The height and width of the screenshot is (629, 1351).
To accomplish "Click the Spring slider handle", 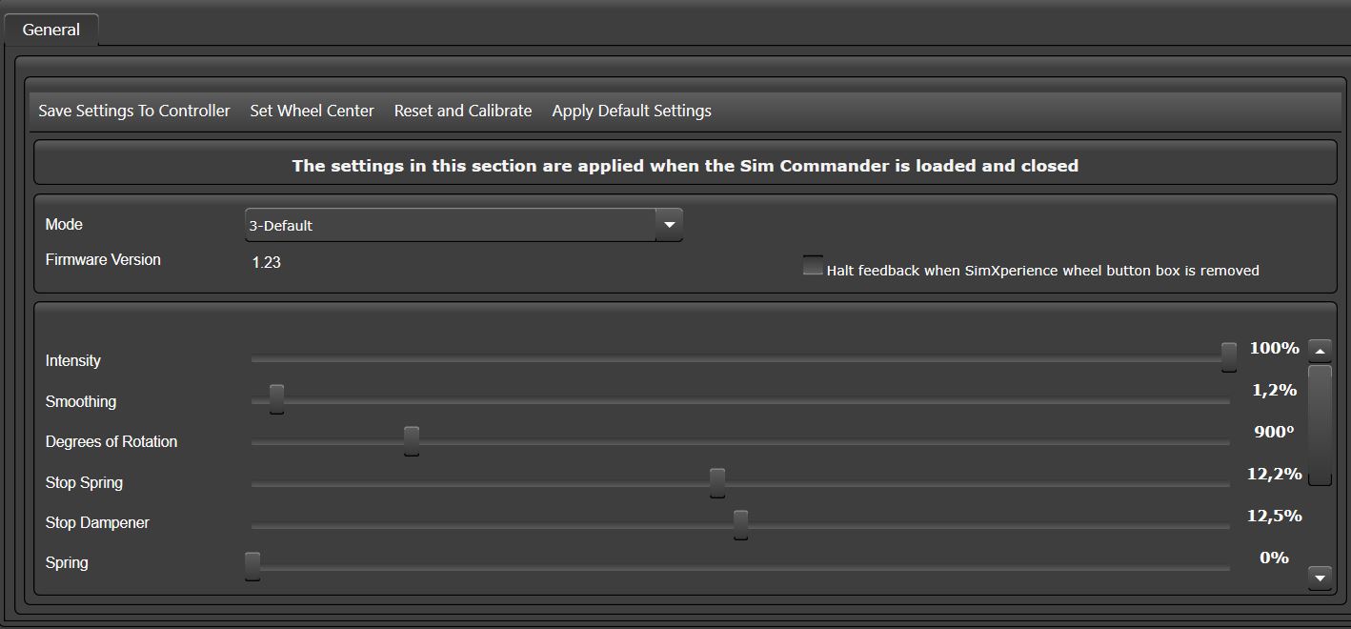I will [x=252, y=565].
